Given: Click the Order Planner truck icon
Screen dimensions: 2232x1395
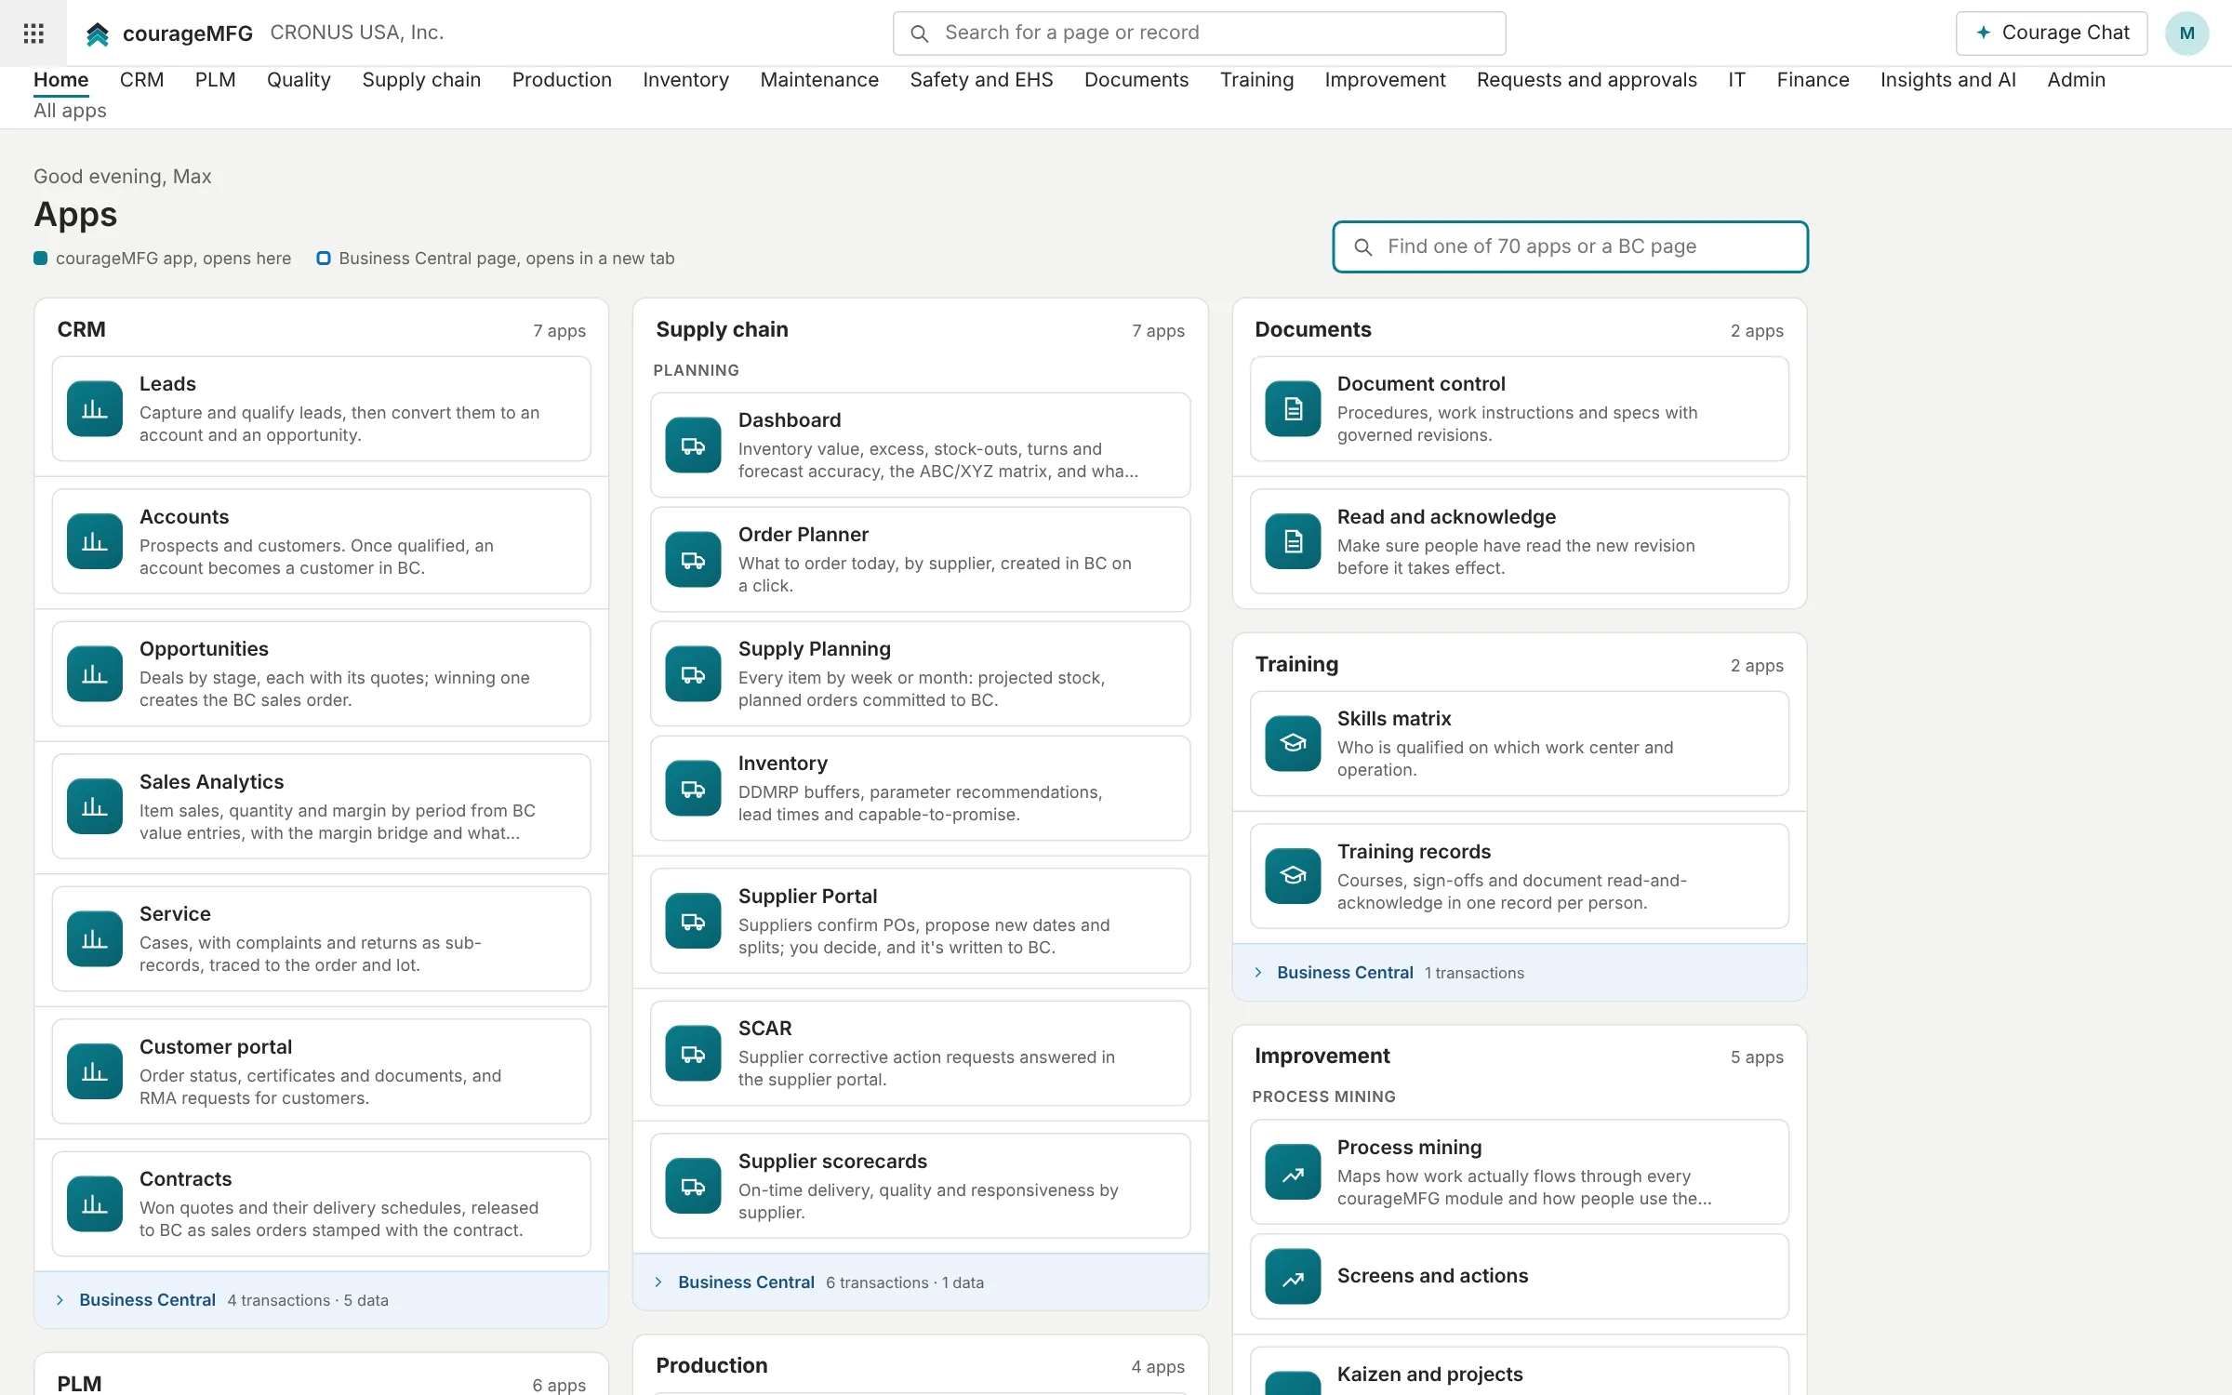Looking at the screenshot, I should click(693, 559).
